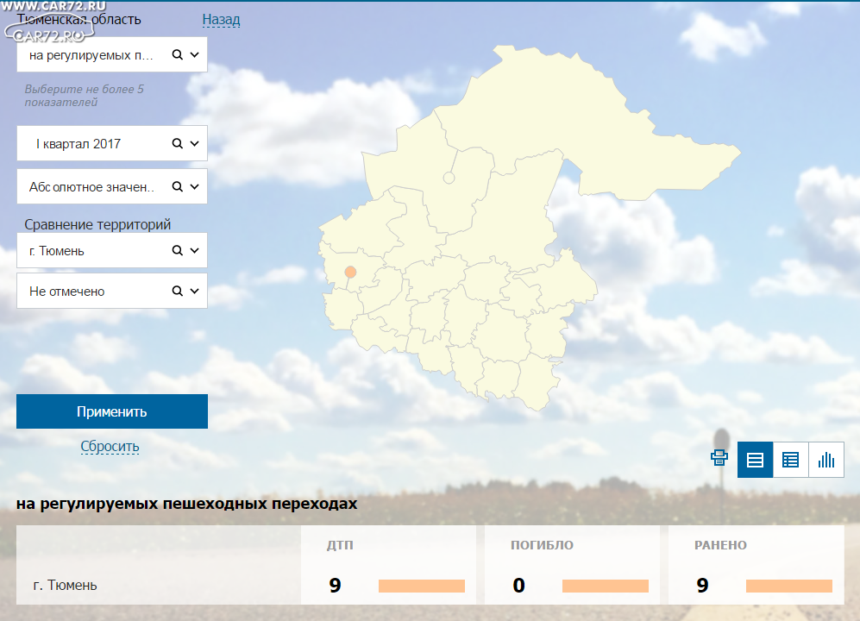Image resolution: width=860 pixels, height=621 pixels.
Task: Click search icon in indicator field
Action: 177,55
